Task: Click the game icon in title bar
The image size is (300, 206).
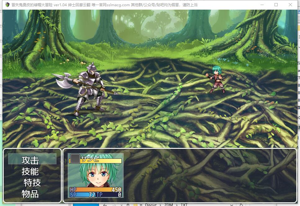Action: point(7,5)
